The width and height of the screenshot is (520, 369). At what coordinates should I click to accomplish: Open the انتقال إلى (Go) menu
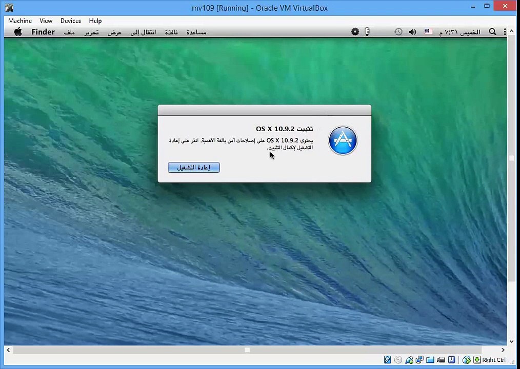(143, 32)
